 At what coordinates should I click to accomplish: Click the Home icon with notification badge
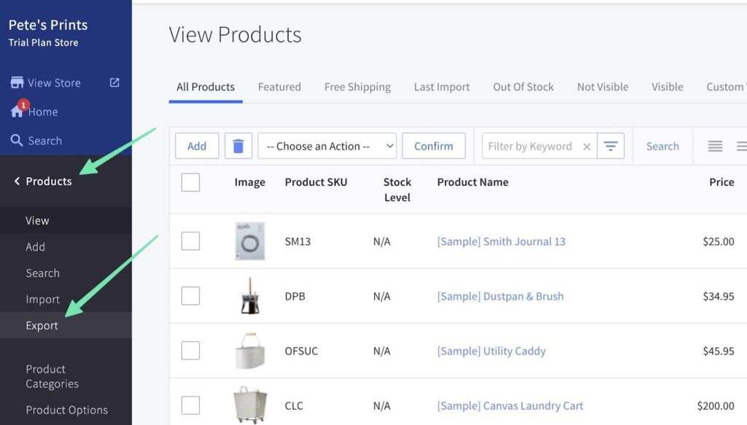tap(18, 111)
